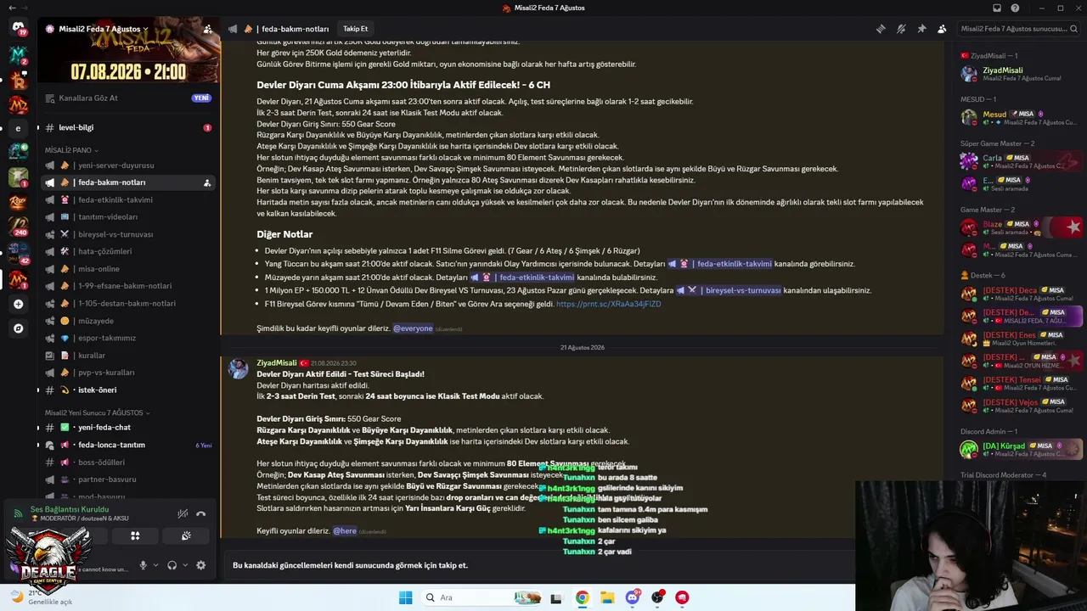This screenshot has width=1087, height=611.
Task: Open the kurallar channel
Action: 127,356
